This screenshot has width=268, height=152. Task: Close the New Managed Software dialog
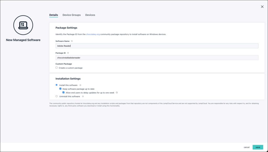coord(262,7)
